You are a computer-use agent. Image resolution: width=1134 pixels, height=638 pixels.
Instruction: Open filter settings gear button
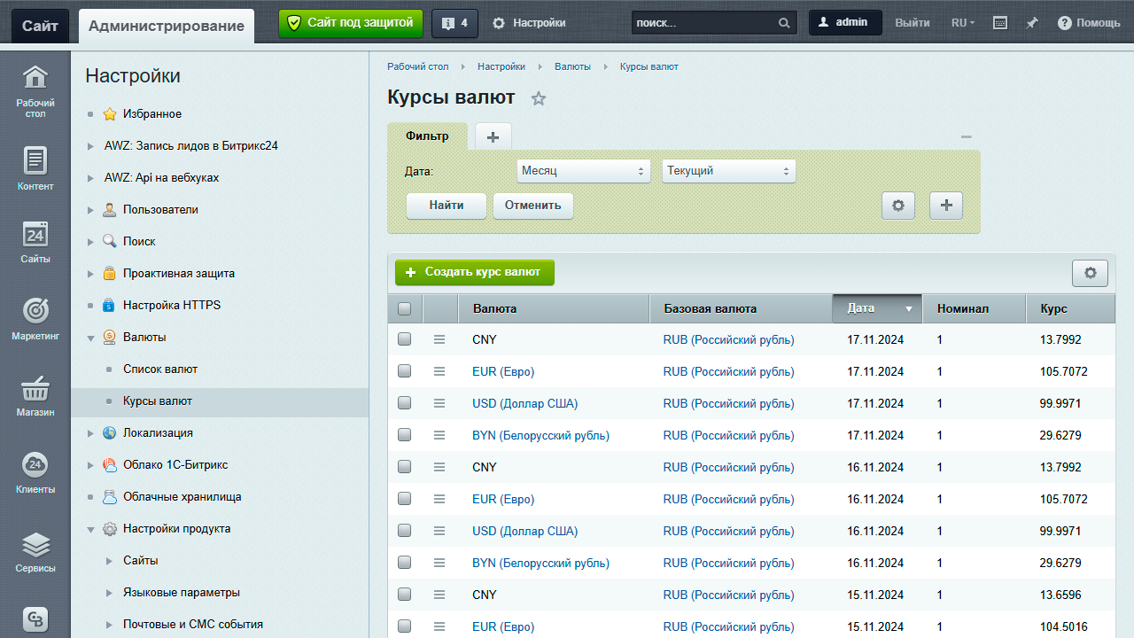point(897,206)
